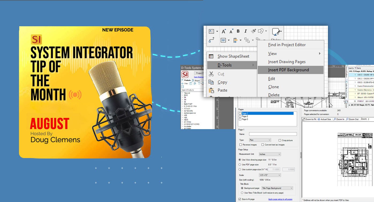The width and height of the screenshot is (374, 202).
Task: Open the Scale dropdown showing 1/8"=1'0"
Action: tap(270, 175)
